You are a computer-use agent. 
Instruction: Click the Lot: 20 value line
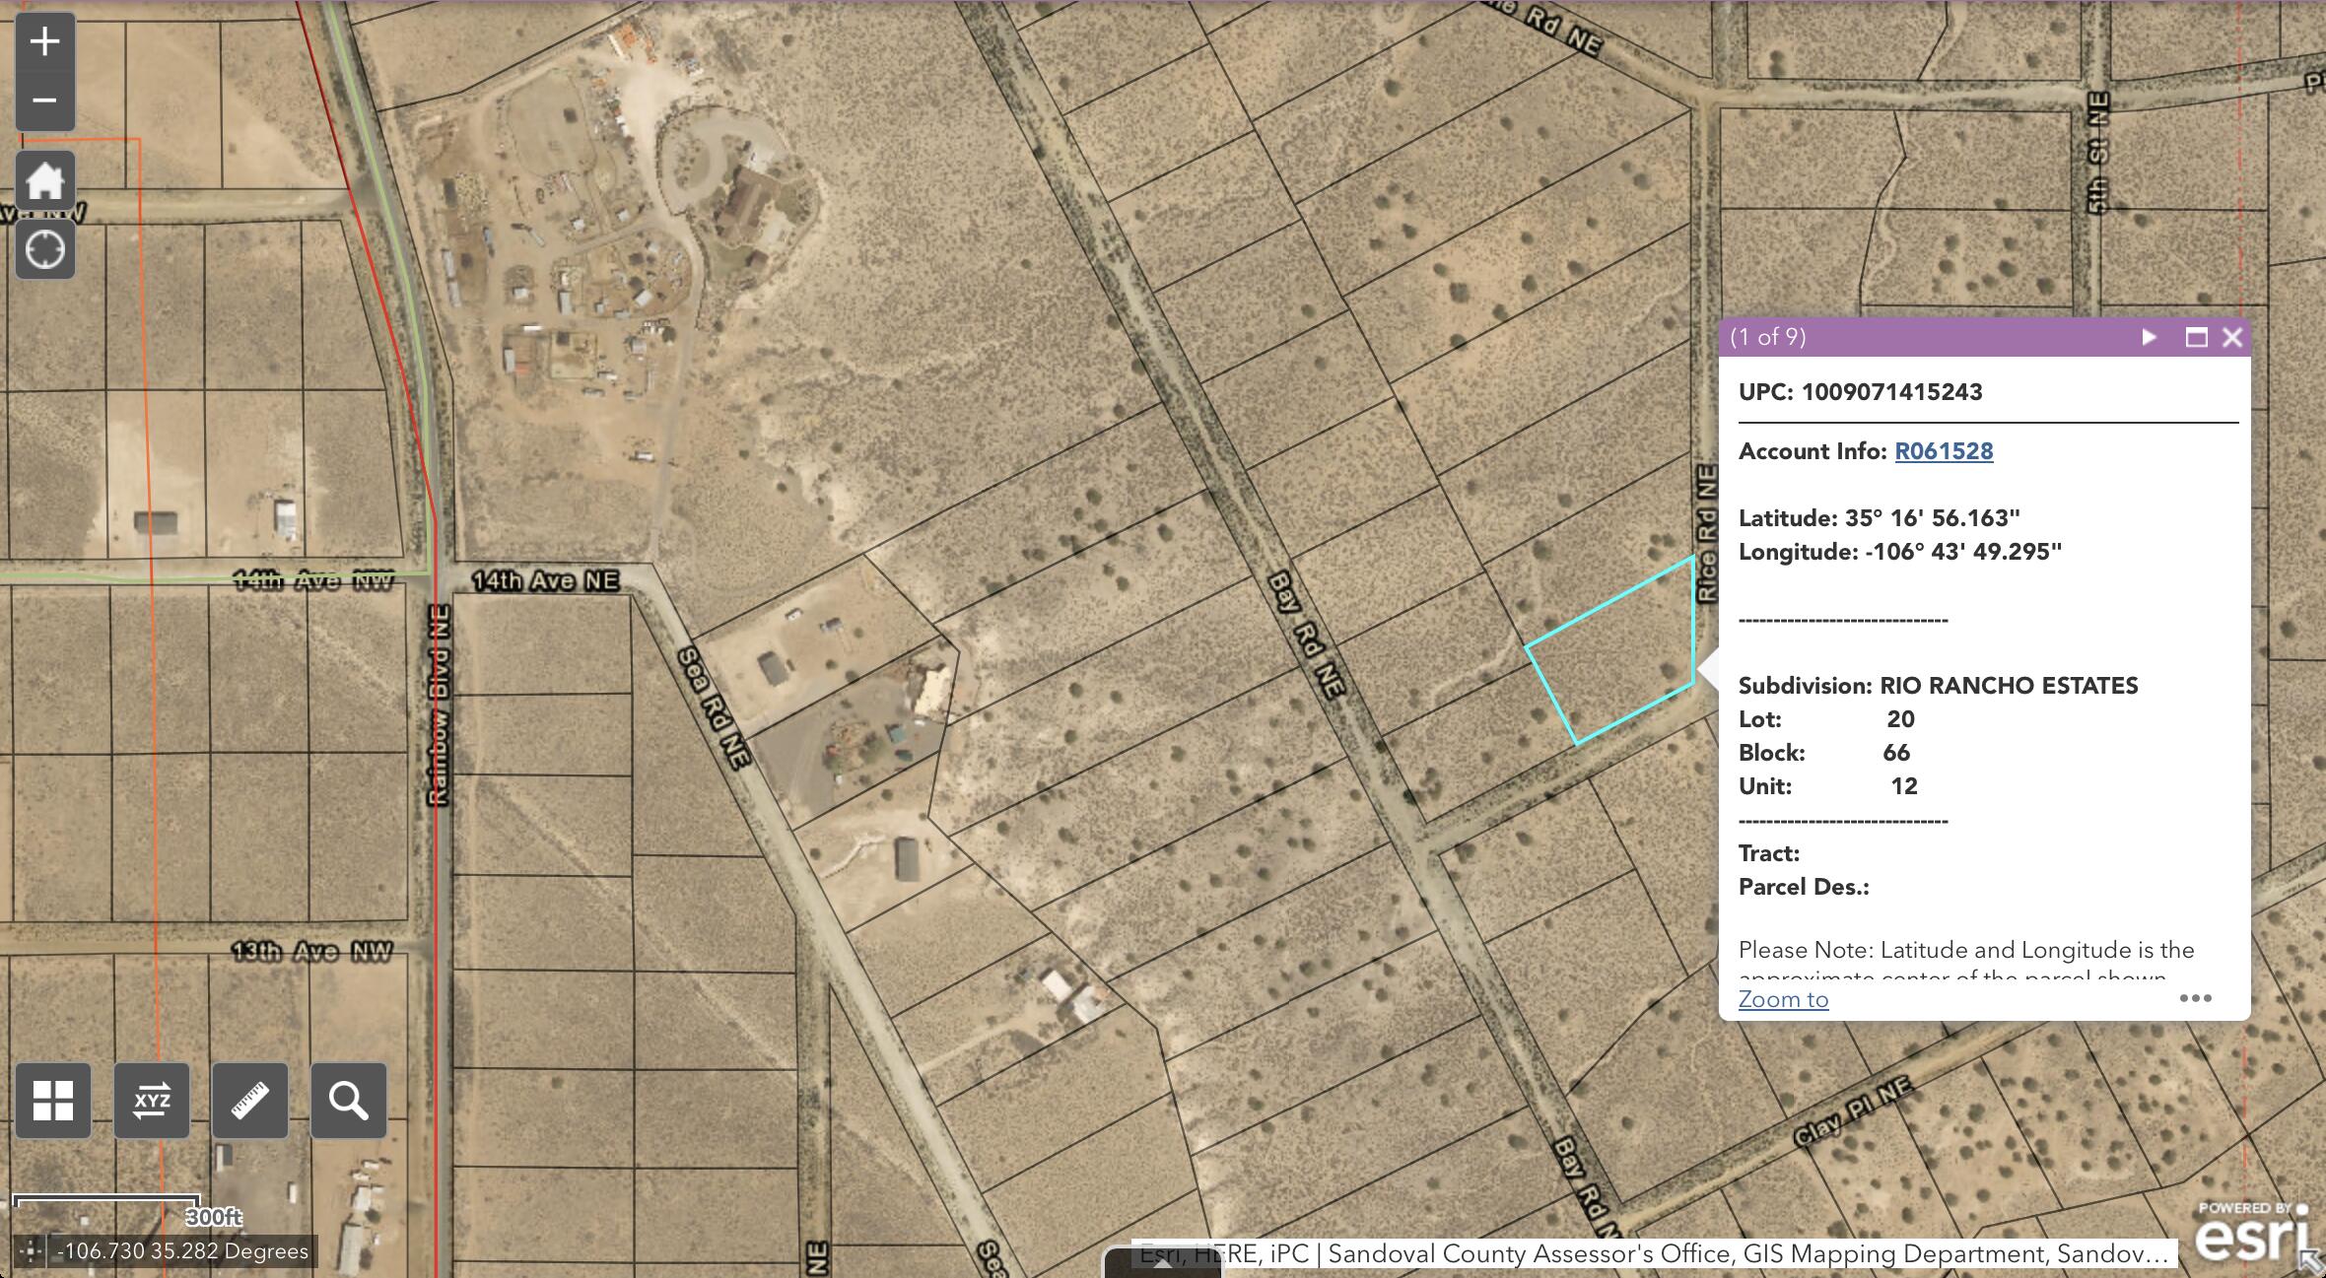[x=1826, y=719]
